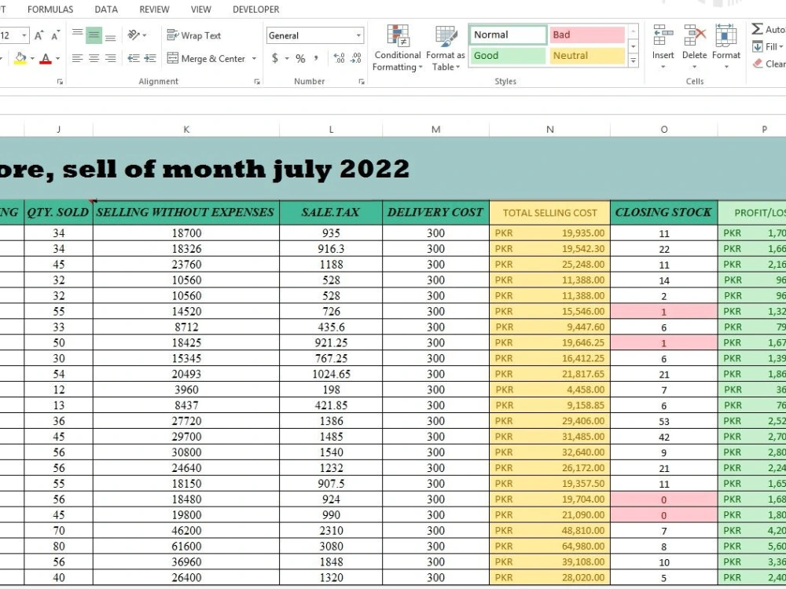This screenshot has height=589, width=786.
Task: Select cell showing 48,810.00
Action: 550,530
